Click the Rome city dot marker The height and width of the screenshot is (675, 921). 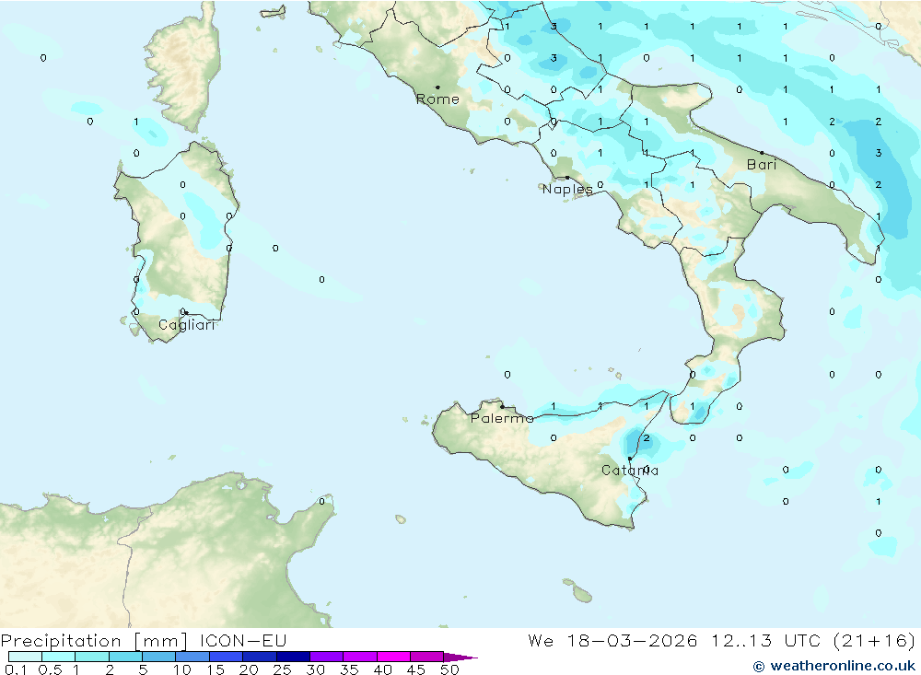(x=437, y=87)
